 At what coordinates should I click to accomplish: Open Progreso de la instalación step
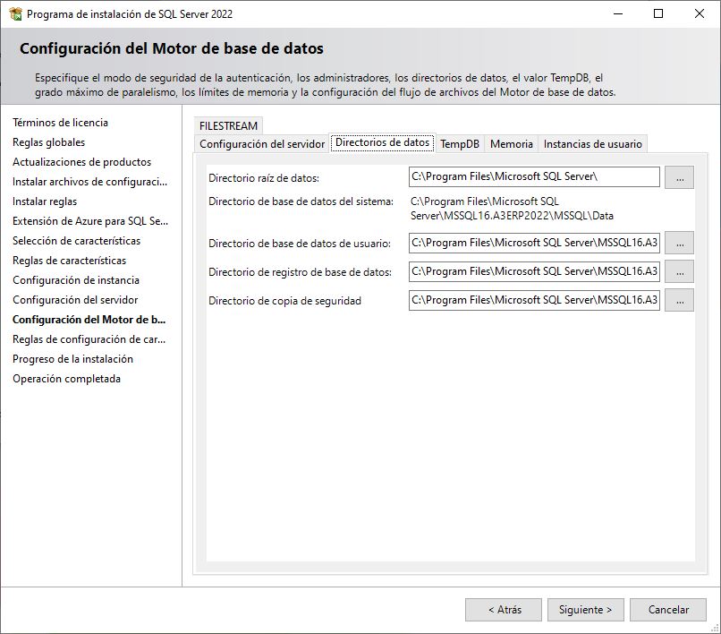71,359
